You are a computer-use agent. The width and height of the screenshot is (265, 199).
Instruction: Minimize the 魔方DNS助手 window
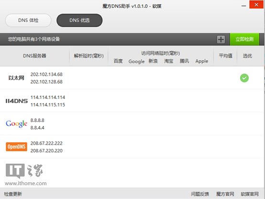[x=243, y=6]
